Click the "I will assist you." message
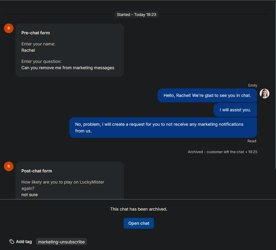Screen dimensions: 276x250 tap(235, 110)
